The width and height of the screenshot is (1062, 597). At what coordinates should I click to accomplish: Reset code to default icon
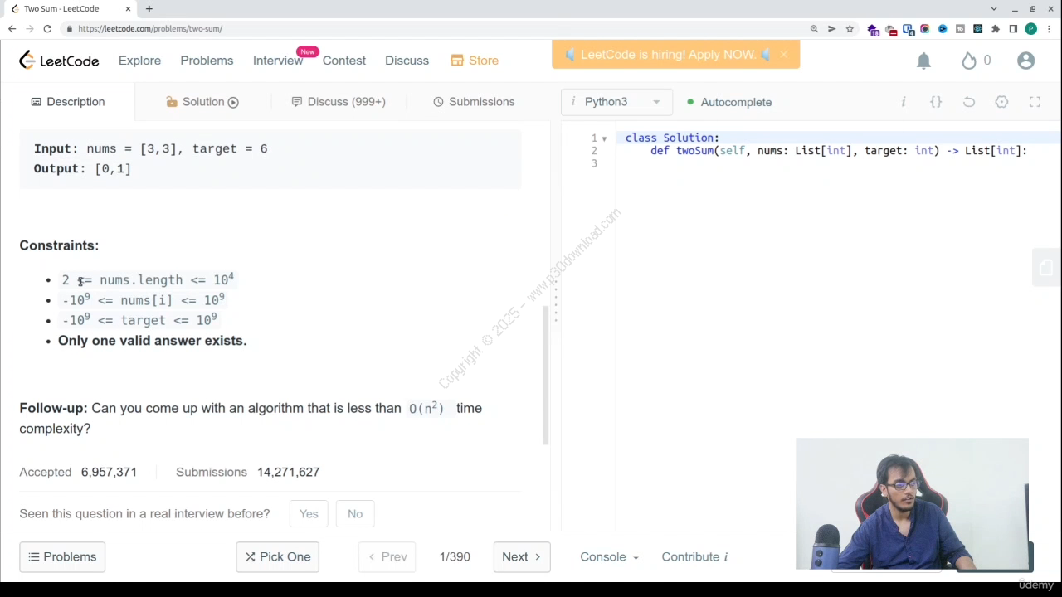pyautogui.click(x=969, y=102)
